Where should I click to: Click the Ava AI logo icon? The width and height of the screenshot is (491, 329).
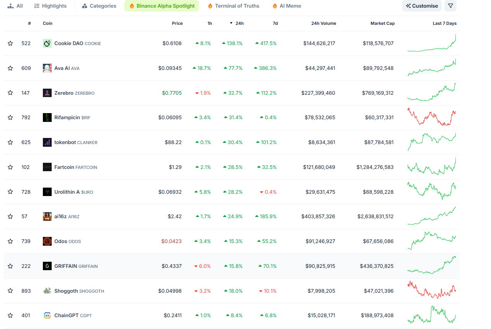pos(47,68)
